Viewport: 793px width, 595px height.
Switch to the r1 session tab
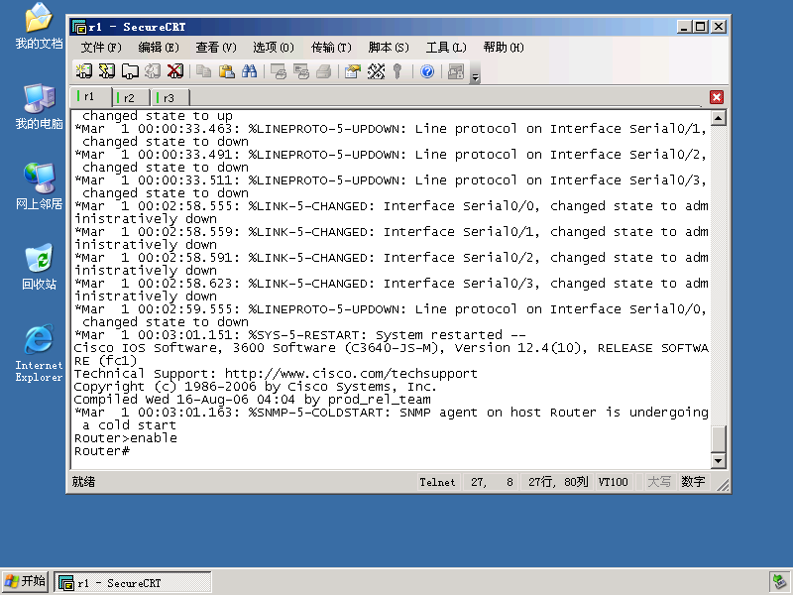91,96
